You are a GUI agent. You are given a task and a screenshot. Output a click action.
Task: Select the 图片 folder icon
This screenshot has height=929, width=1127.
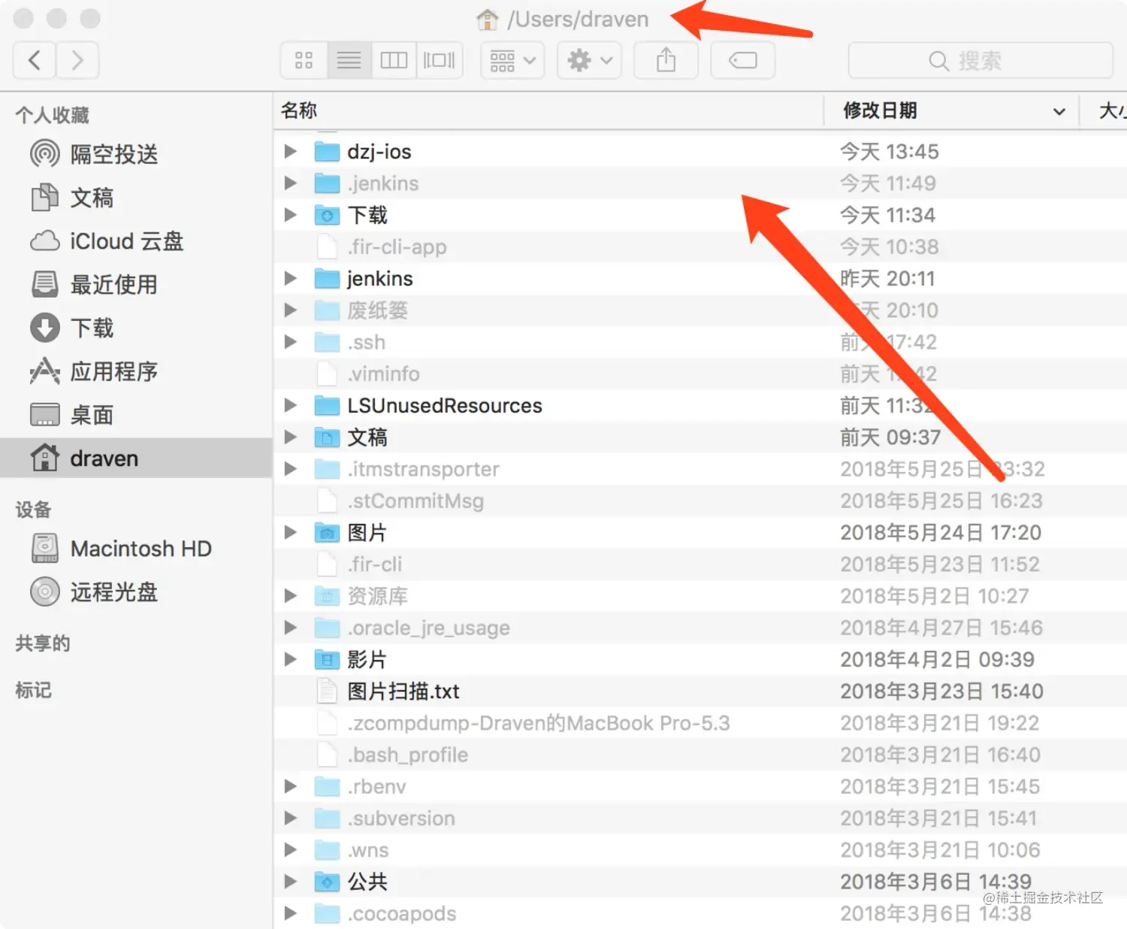pyautogui.click(x=327, y=533)
